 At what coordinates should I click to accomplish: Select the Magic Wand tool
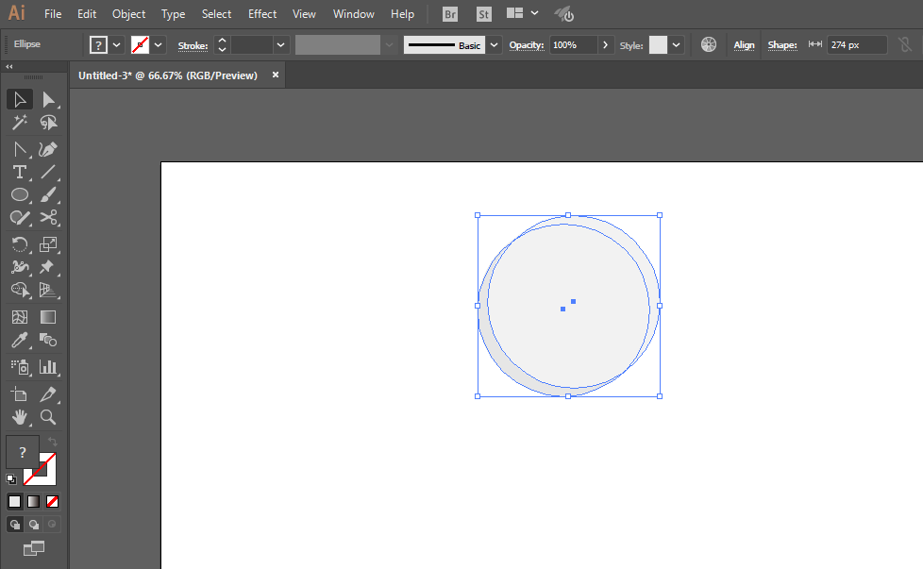20,123
